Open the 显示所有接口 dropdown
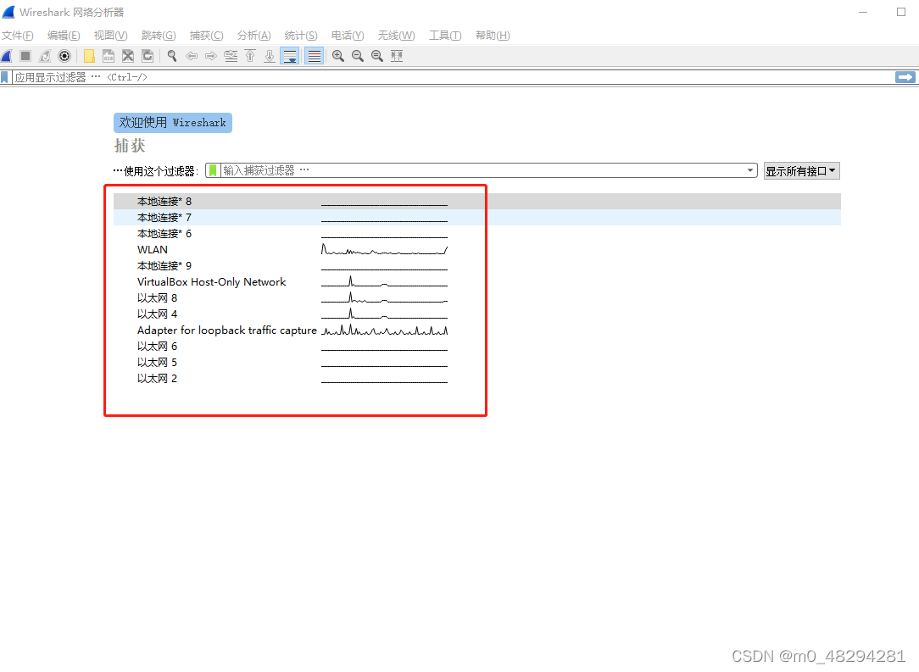Viewport: 919px width, 672px height. tap(801, 171)
